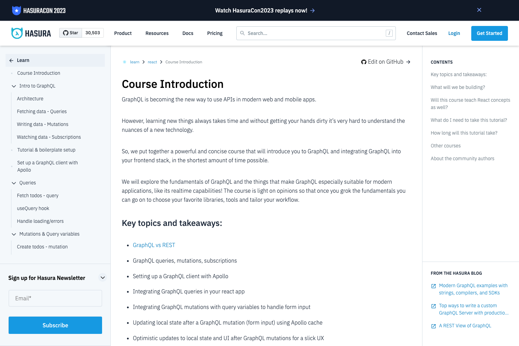This screenshot has height=346, width=519.
Task: Collapse the Hasura Newsletter signup panel
Action: [102, 277]
